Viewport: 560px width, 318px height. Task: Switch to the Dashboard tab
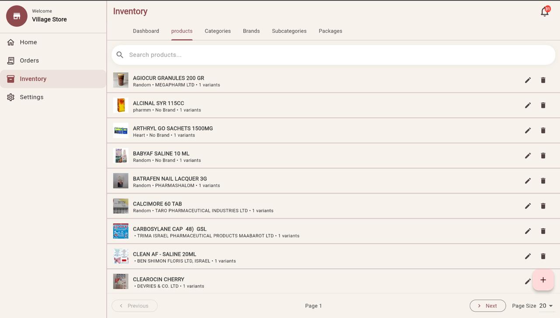[146, 31]
